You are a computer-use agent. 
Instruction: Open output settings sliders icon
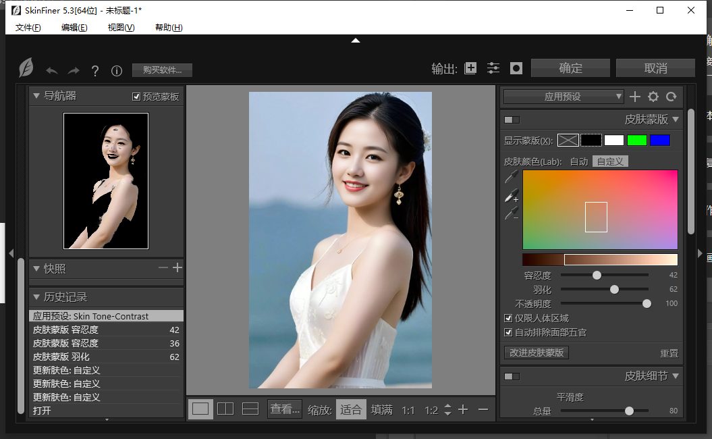tap(493, 68)
